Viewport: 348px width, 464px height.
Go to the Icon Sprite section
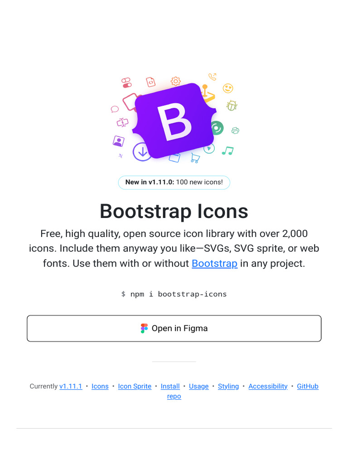[135, 386]
